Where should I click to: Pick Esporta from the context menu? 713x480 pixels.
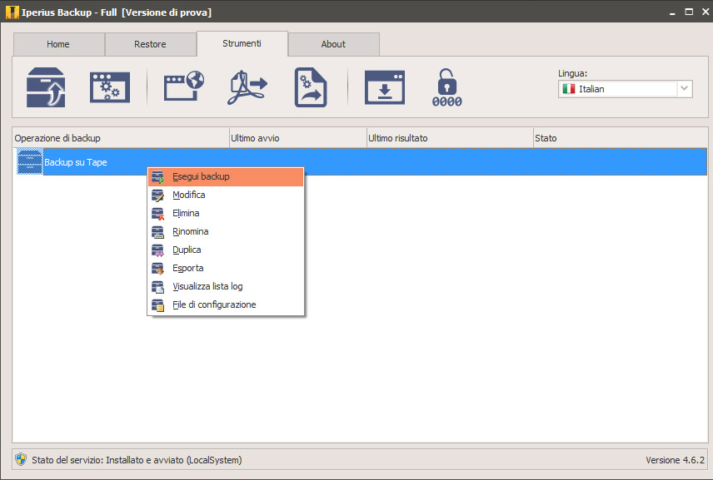(226, 268)
